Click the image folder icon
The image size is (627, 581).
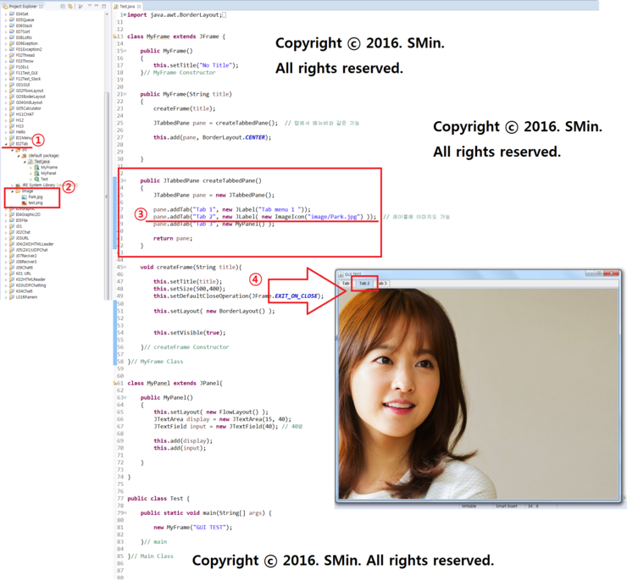18,191
